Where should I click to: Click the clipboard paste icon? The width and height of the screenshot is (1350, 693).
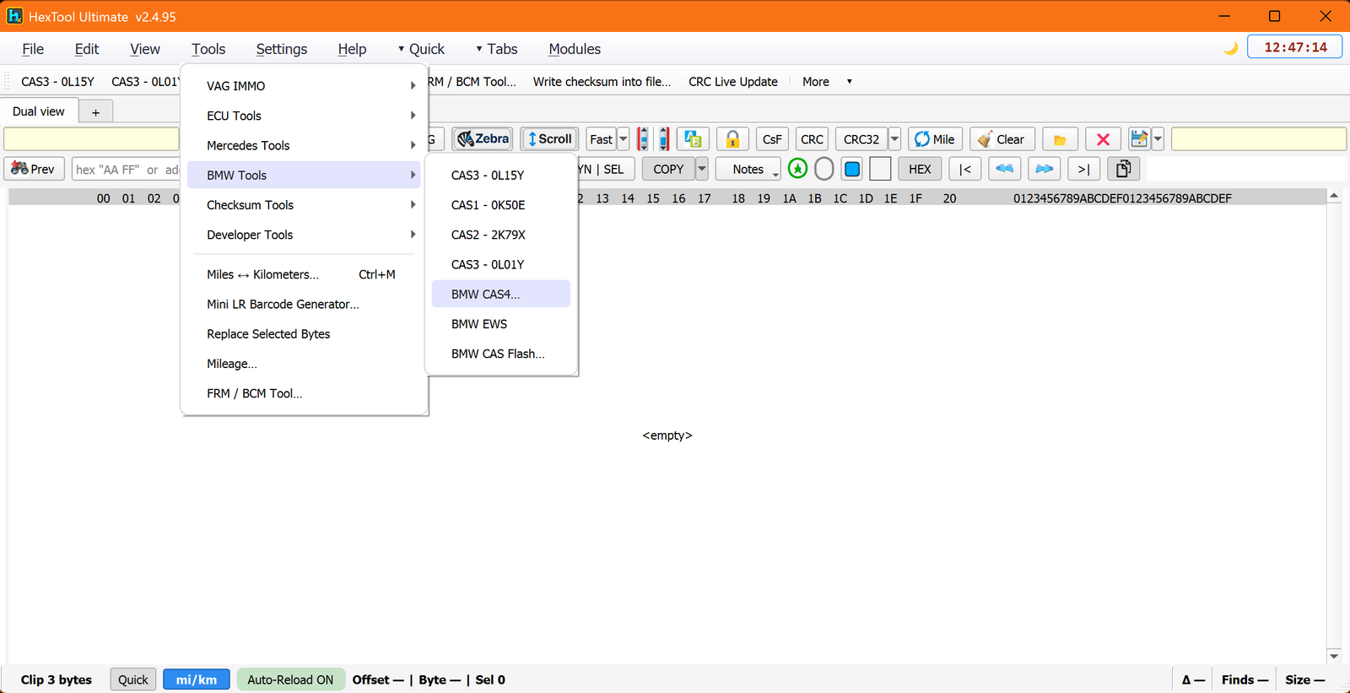pos(1123,169)
